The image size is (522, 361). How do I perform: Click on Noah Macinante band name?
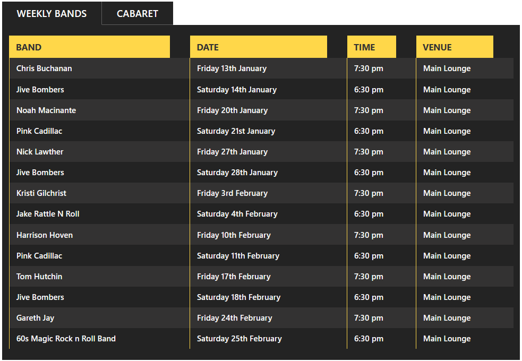click(46, 110)
